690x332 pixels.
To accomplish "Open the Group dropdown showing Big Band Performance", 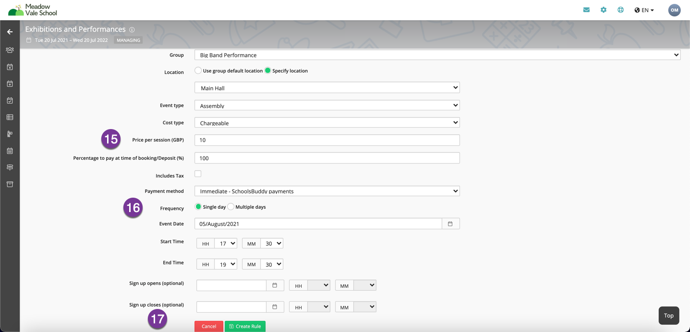I will pyautogui.click(x=437, y=55).
